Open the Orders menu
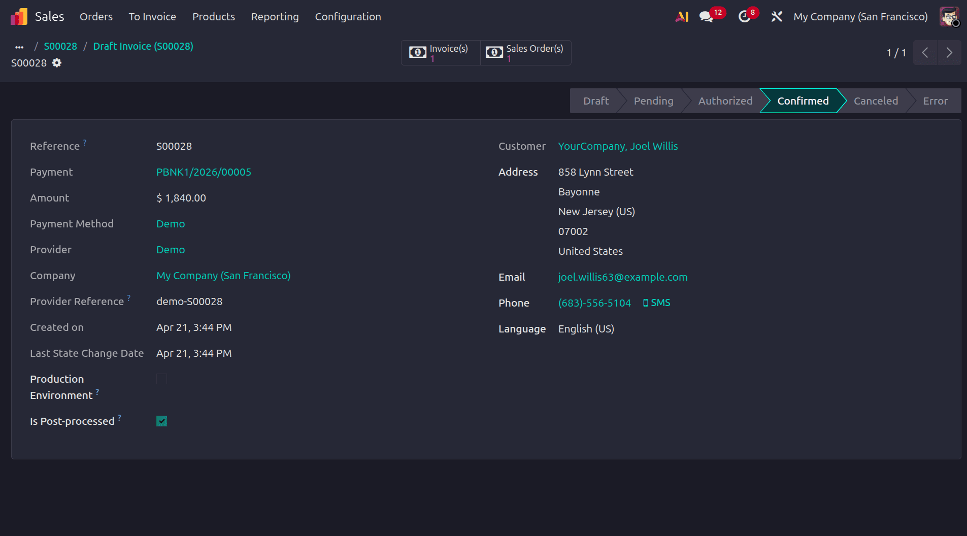 click(96, 17)
